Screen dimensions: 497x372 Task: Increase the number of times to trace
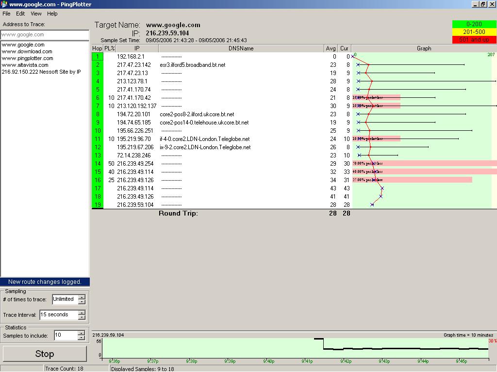pos(82,297)
